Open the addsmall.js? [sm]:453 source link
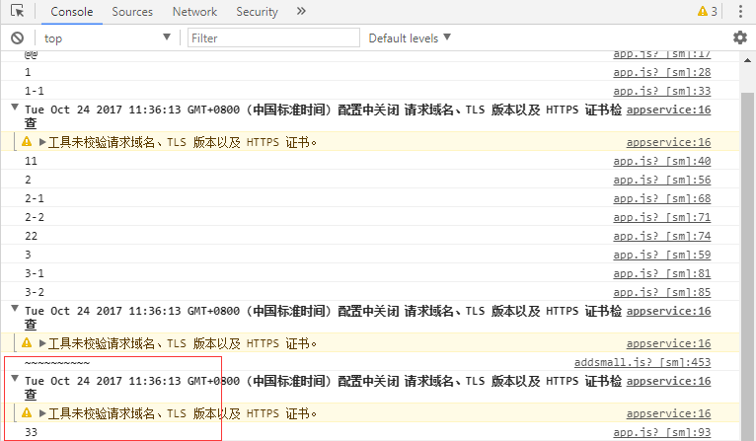 643,363
